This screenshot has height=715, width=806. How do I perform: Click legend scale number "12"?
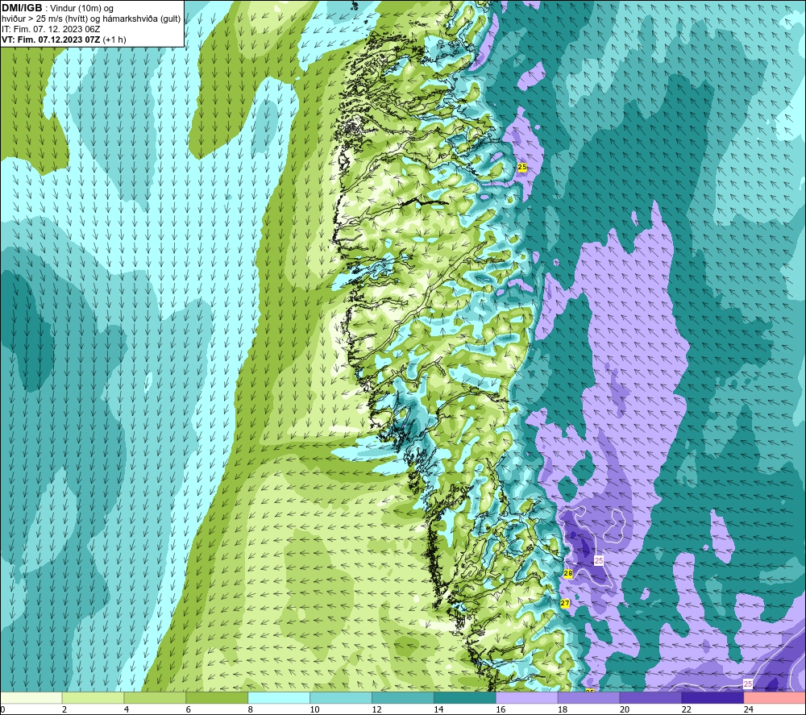[376, 709]
